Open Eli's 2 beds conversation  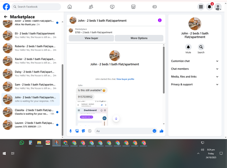click(30, 35)
